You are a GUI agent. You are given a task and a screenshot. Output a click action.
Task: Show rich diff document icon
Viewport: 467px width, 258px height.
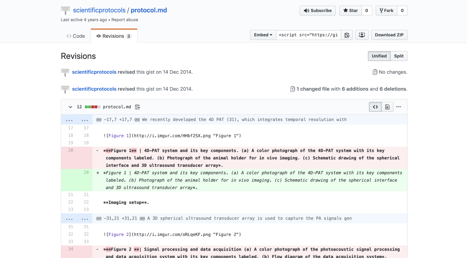point(387,107)
